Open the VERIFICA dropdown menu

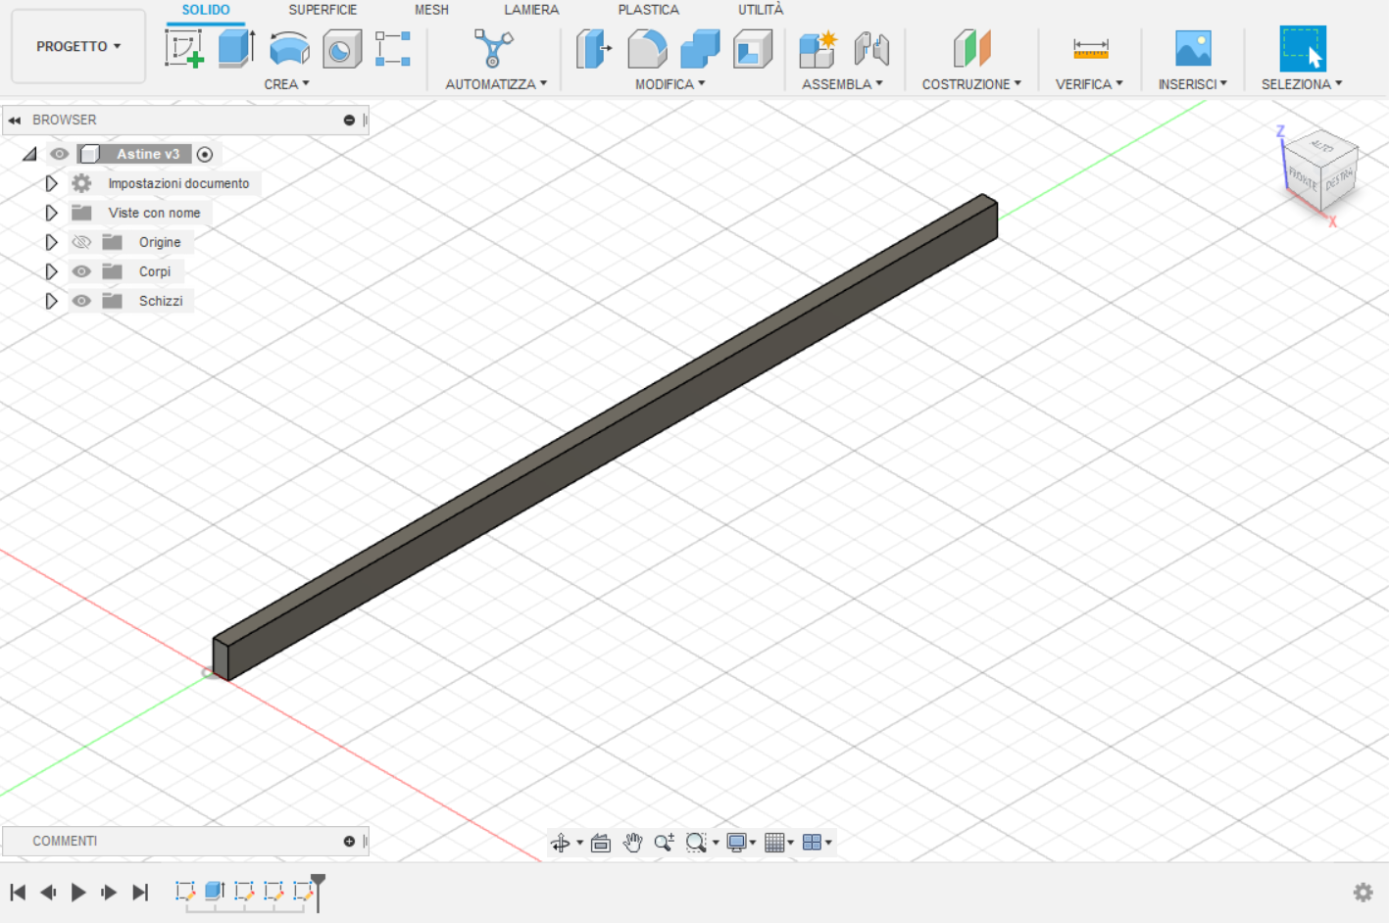click(1089, 84)
